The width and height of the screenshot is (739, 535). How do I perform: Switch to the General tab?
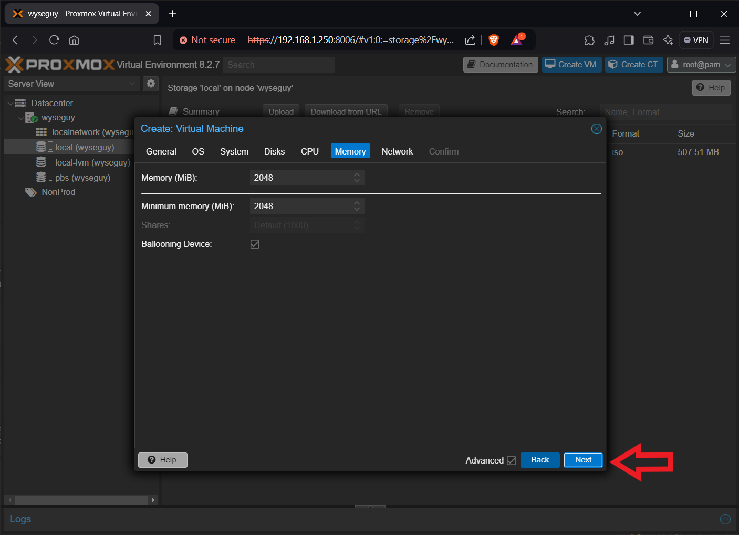[x=161, y=151]
